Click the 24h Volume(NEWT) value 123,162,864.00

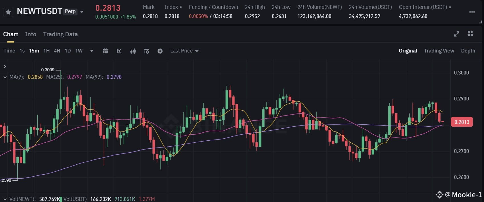[315, 16]
